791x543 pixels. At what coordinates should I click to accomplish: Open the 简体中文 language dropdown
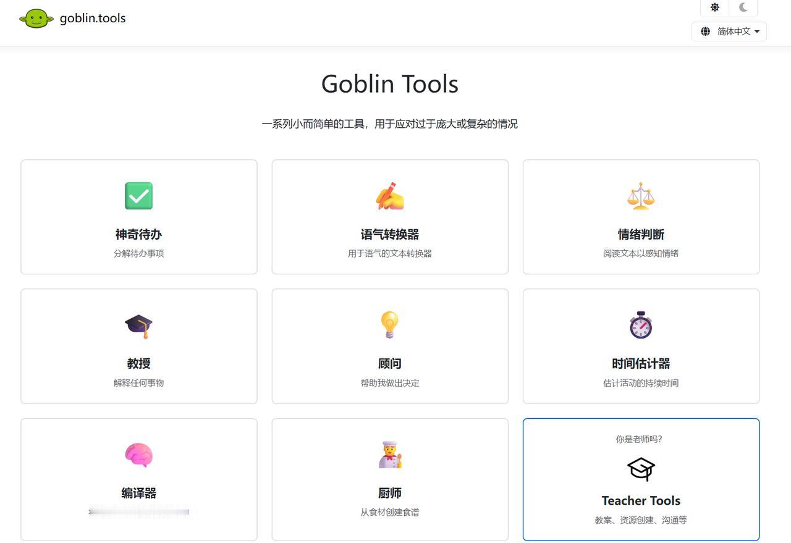(x=729, y=32)
